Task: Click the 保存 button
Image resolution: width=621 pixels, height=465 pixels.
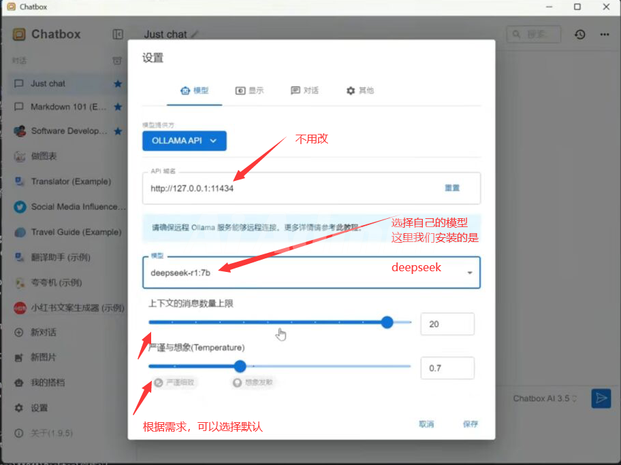Action: pos(470,424)
